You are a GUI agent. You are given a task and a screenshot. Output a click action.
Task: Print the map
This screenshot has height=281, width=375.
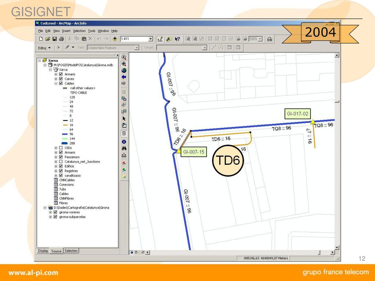[x=62, y=39]
